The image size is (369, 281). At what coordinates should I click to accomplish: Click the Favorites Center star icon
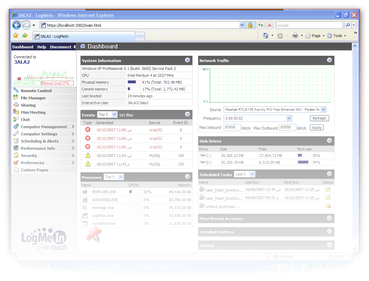[x=16, y=36]
